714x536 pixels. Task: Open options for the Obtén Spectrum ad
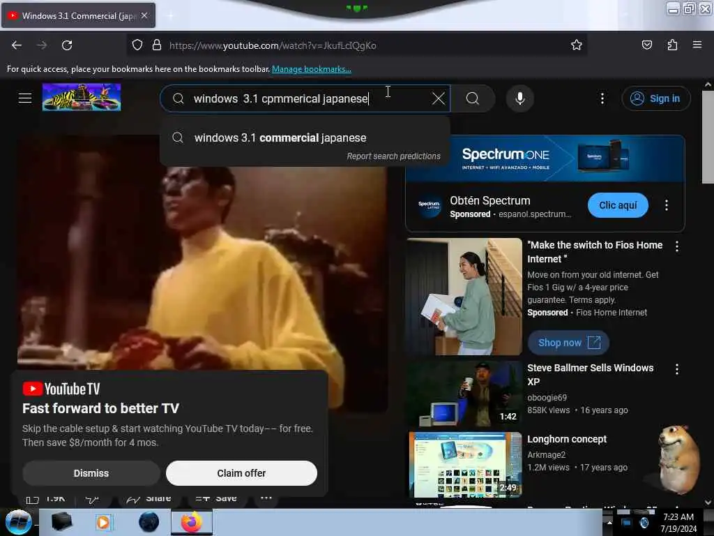pyautogui.click(x=666, y=205)
